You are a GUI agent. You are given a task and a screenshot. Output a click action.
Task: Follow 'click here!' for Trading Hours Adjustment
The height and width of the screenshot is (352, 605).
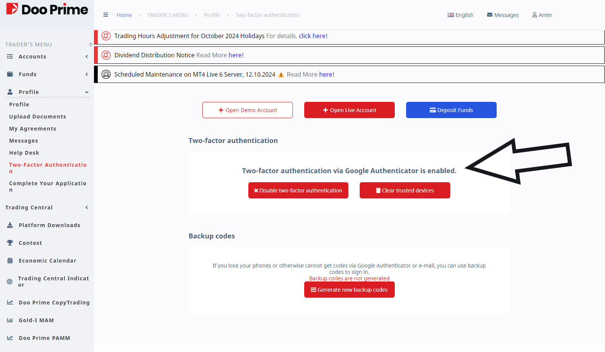[313, 36]
